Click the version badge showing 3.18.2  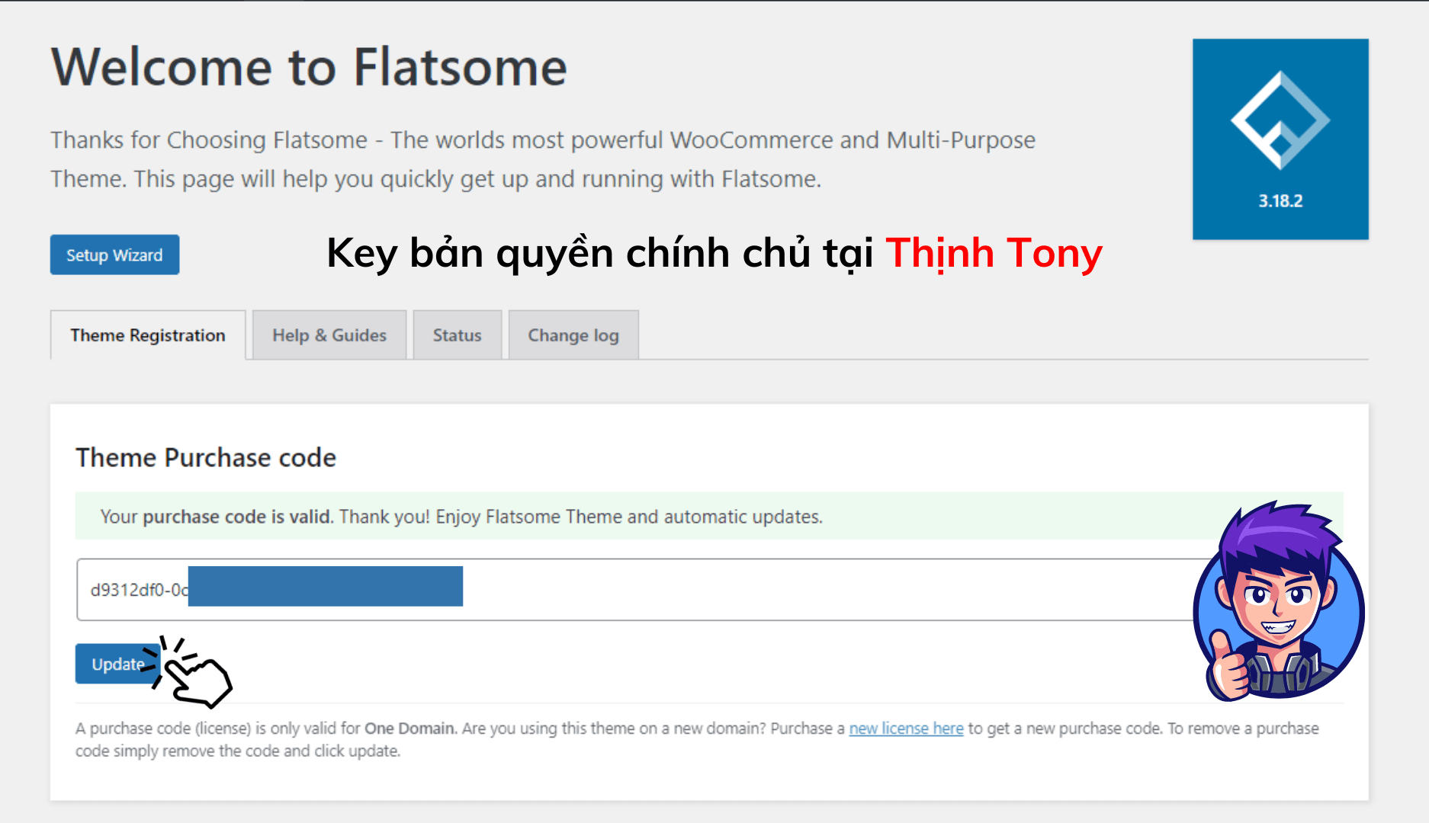[x=1280, y=201]
